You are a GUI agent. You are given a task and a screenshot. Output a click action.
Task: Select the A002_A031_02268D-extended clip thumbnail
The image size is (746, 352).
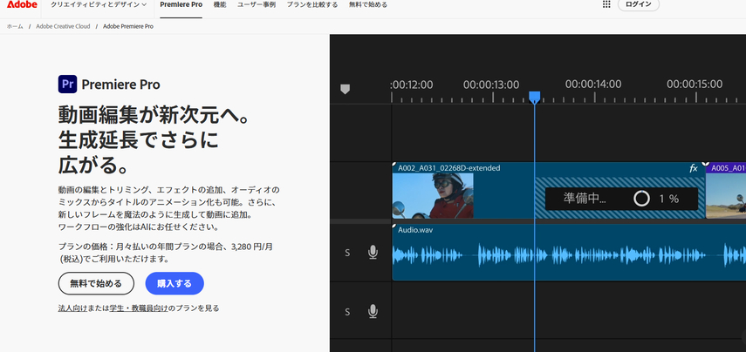tap(433, 196)
